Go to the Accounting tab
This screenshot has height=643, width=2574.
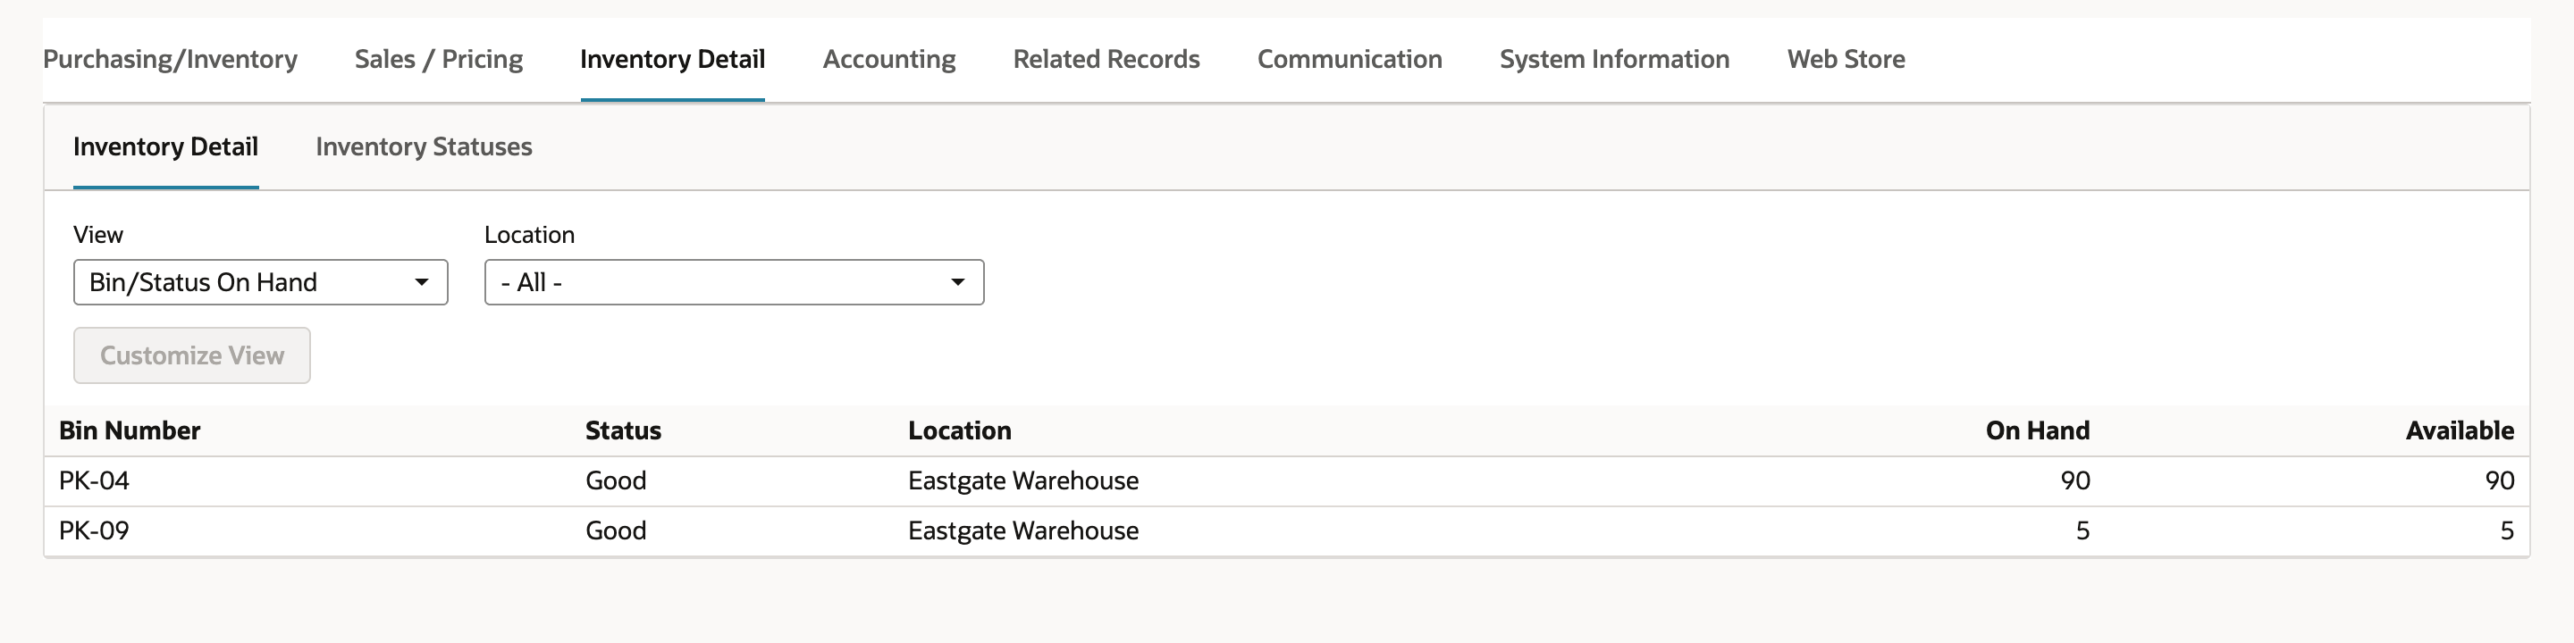[x=889, y=59]
